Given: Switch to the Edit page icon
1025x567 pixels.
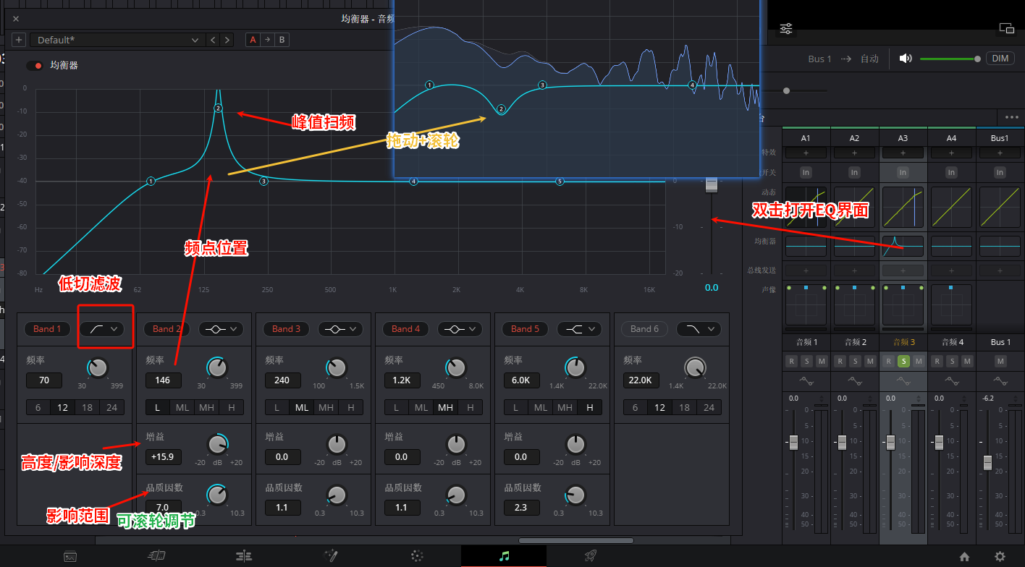Looking at the screenshot, I should [x=244, y=556].
